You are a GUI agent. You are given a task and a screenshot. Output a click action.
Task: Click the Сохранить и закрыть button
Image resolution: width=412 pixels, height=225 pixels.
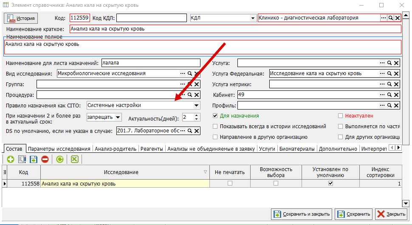(x=302, y=214)
